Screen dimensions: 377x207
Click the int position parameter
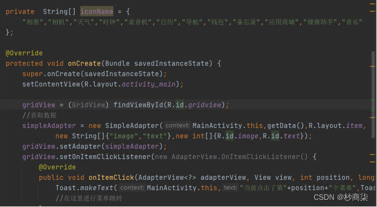tap(325, 178)
